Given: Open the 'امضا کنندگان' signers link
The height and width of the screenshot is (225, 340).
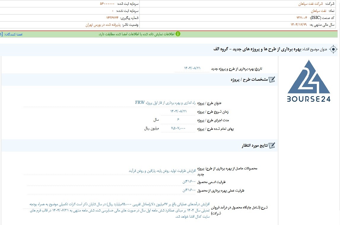Looking at the screenshot, I should [13, 34].
